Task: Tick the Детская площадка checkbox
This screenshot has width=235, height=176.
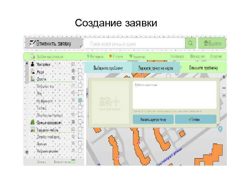Action: tap(80, 136)
